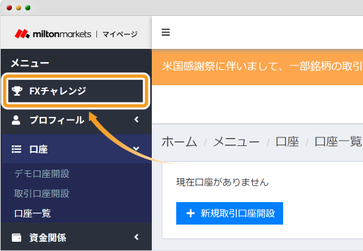
Task: Click the plus icon on 新規取引口座開設 button
Action: click(190, 213)
